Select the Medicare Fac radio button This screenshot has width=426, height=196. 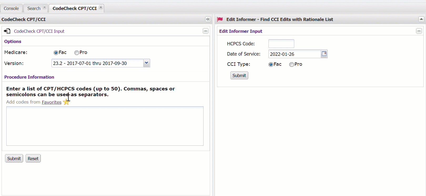pos(56,53)
